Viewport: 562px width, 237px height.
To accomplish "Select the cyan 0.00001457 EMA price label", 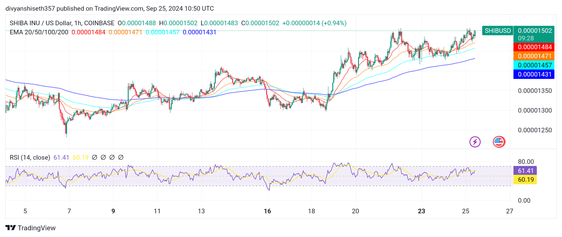I will coord(534,65).
